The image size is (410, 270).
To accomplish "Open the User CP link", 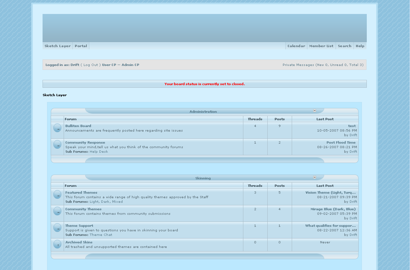I will [109, 65].
